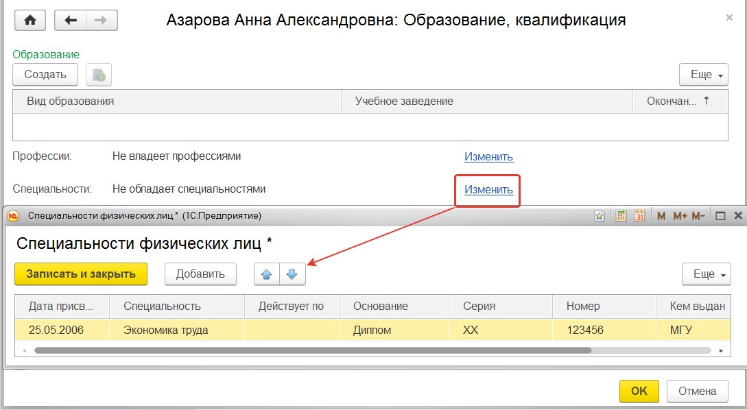Click the copy-create icon next to Создать

coord(99,75)
